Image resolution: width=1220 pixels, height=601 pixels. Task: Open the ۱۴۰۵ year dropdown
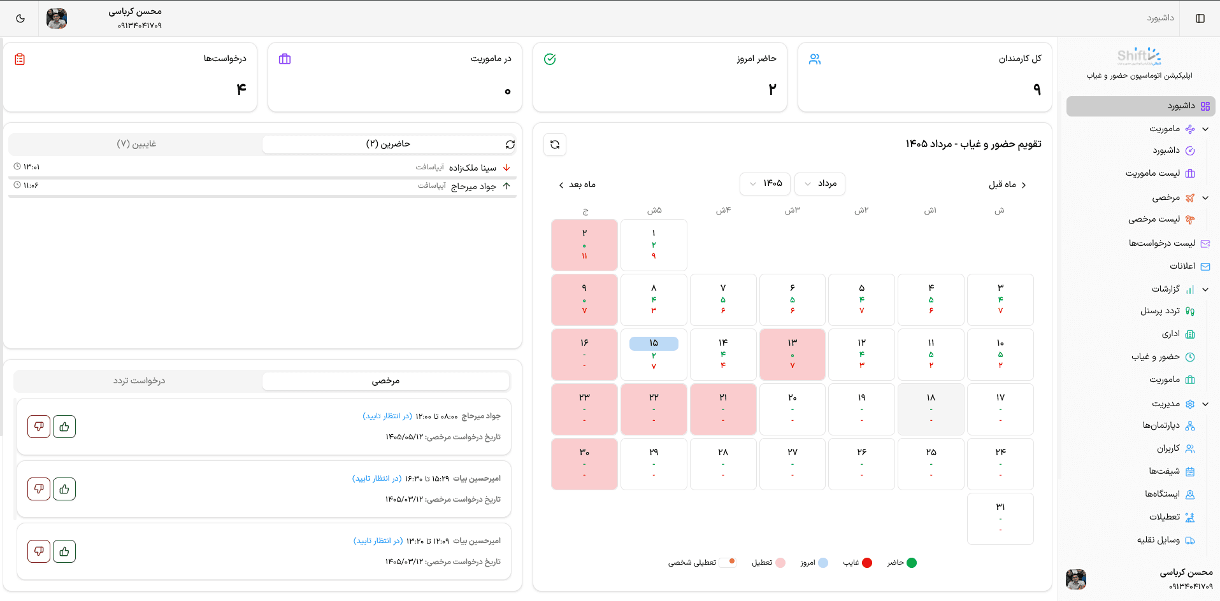point(765,183)
